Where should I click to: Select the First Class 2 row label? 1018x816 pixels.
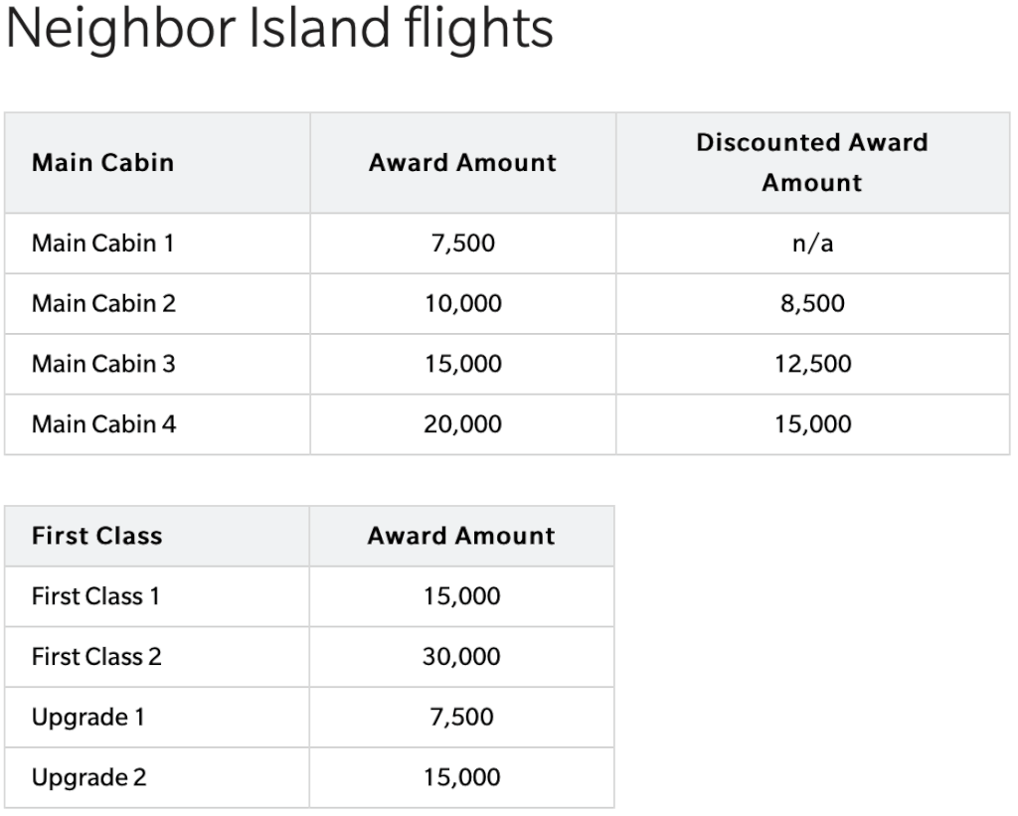tap(96, 657)
